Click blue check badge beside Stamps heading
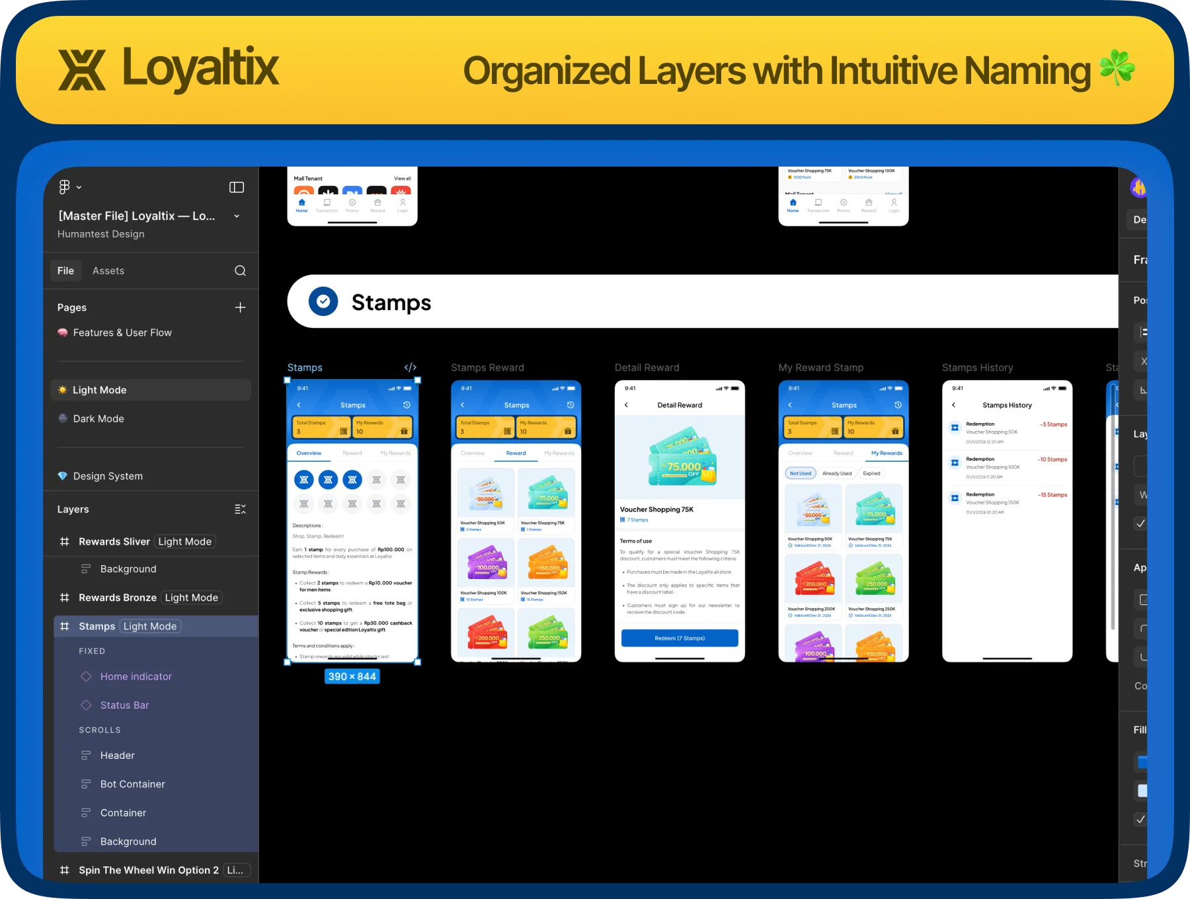This screenshot has height=899, width=1190. [323, 301]
